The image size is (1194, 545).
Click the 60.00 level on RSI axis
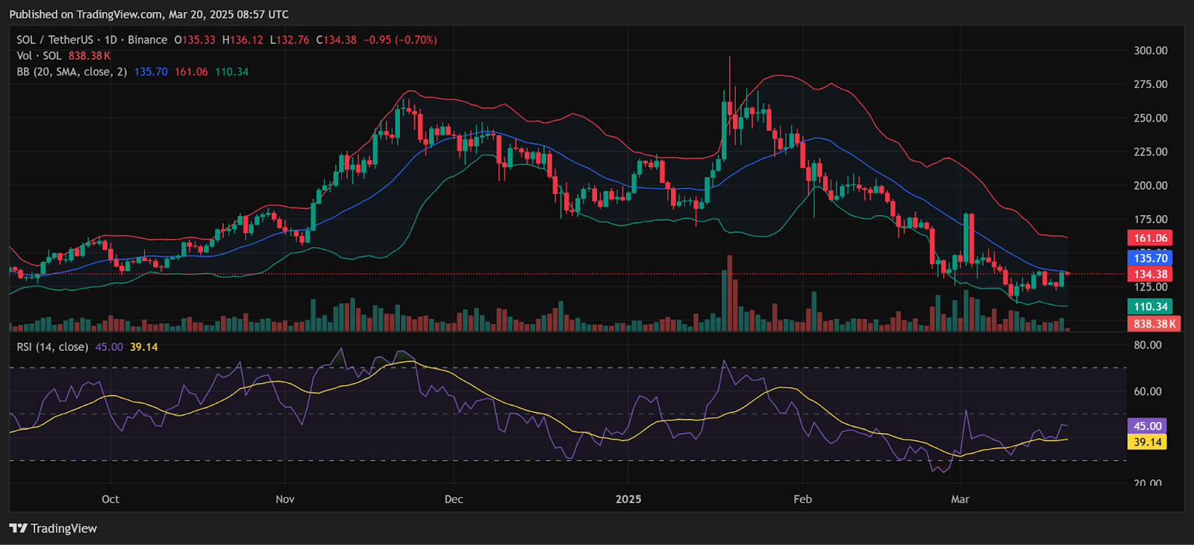[1148, 391]
